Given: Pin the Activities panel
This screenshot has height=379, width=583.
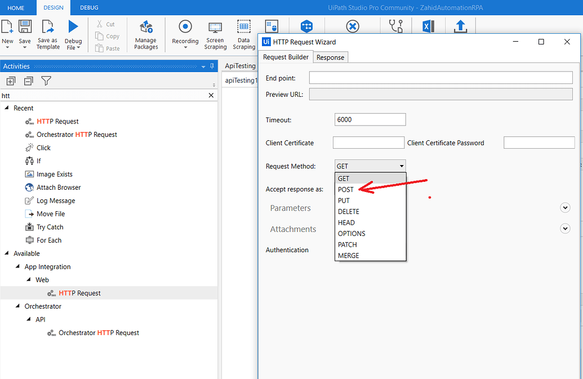Looking at the screenshot, I should pos(211,66).
